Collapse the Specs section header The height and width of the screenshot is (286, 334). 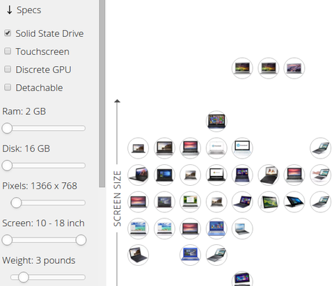(24, 10)
